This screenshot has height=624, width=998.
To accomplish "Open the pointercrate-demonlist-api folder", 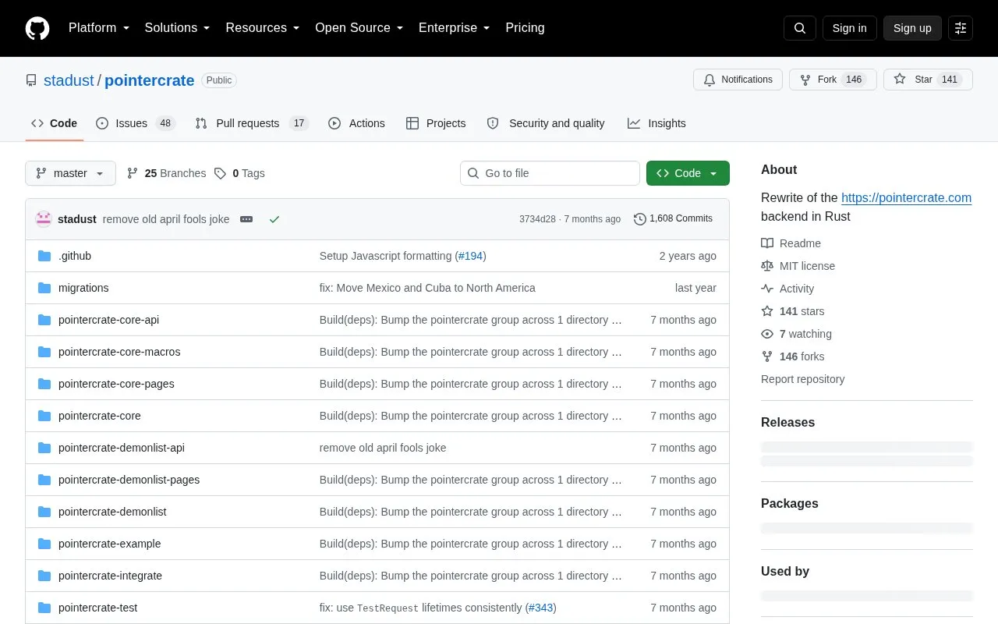I will [122, 448].
